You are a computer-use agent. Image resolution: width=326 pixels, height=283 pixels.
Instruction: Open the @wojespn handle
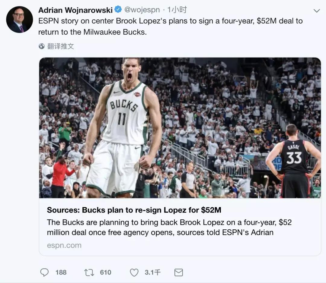click(x=142, y=10)
